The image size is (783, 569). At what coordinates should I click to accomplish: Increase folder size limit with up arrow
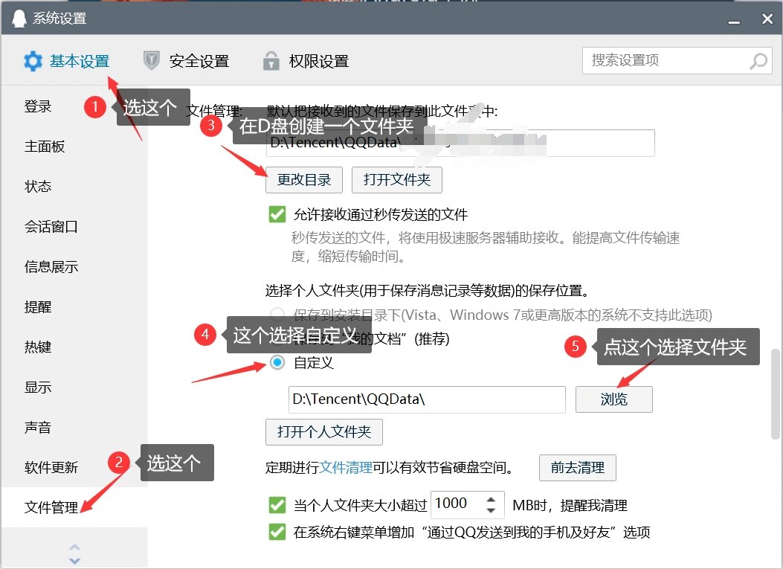(491, 499)
